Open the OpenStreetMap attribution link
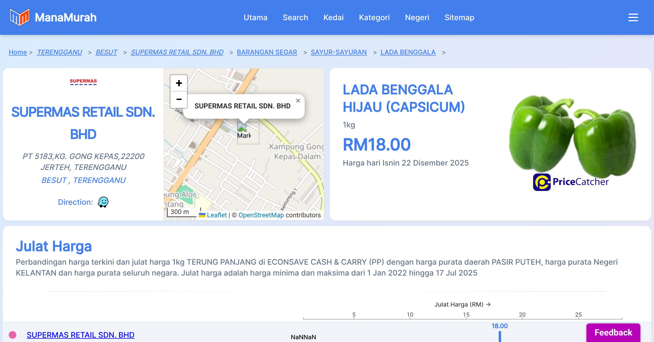The image size is (654, 342). click(x=261, y=215)
